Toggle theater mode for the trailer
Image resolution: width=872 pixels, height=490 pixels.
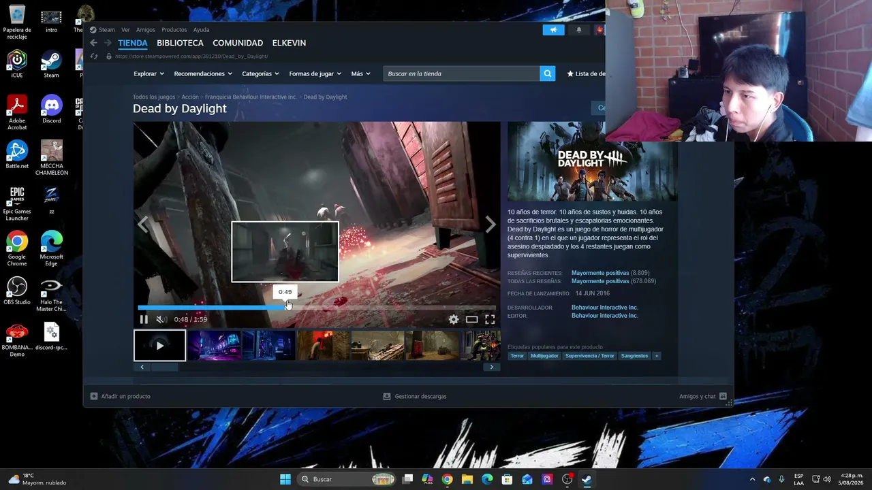(471, 319)
